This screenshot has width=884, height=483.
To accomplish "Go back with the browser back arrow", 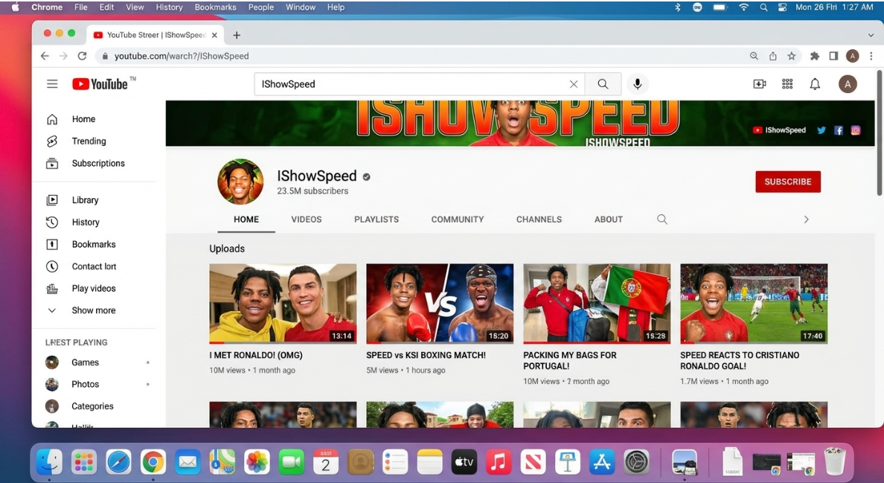I will pyautogui.click(x=45, y=56).
